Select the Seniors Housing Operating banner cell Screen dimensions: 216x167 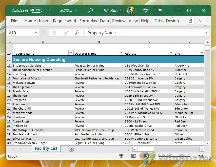coord(108,60)
